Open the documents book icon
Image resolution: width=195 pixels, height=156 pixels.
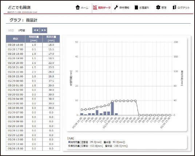(x=136, y=8)
